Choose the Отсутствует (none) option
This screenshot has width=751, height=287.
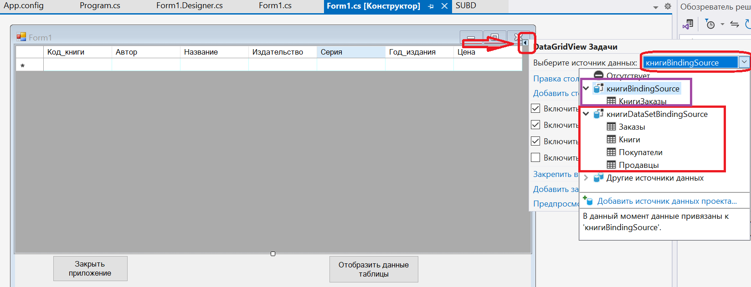(628, 76)
